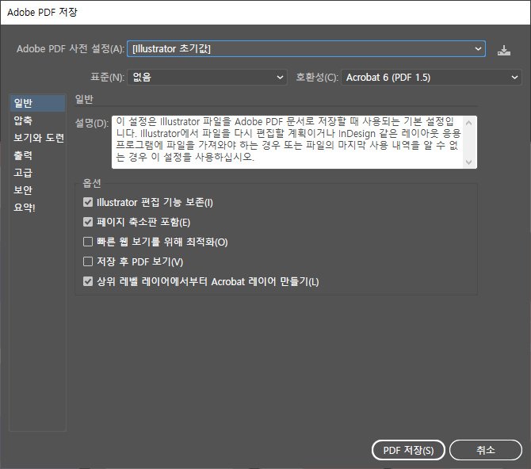
Task: Expand the 표준 dropdown set to 없음
Action: point(208,78)
